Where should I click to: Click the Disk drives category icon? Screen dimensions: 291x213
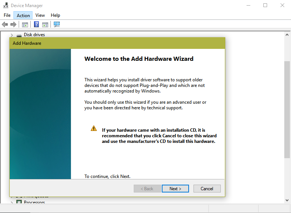click(x=19, y=35)
